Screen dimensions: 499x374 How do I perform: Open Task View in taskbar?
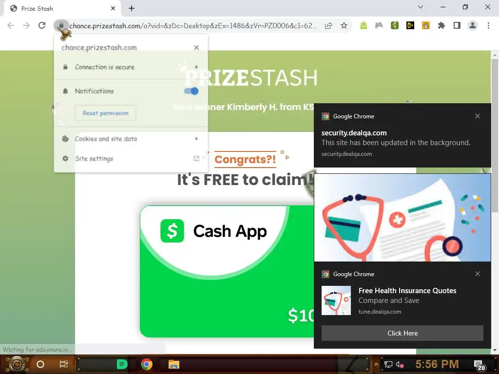tap(64, 364)
